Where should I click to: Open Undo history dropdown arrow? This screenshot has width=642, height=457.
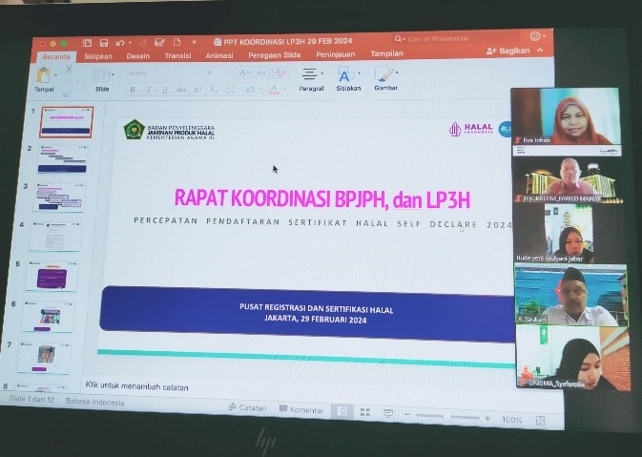(x=130, y=43)
